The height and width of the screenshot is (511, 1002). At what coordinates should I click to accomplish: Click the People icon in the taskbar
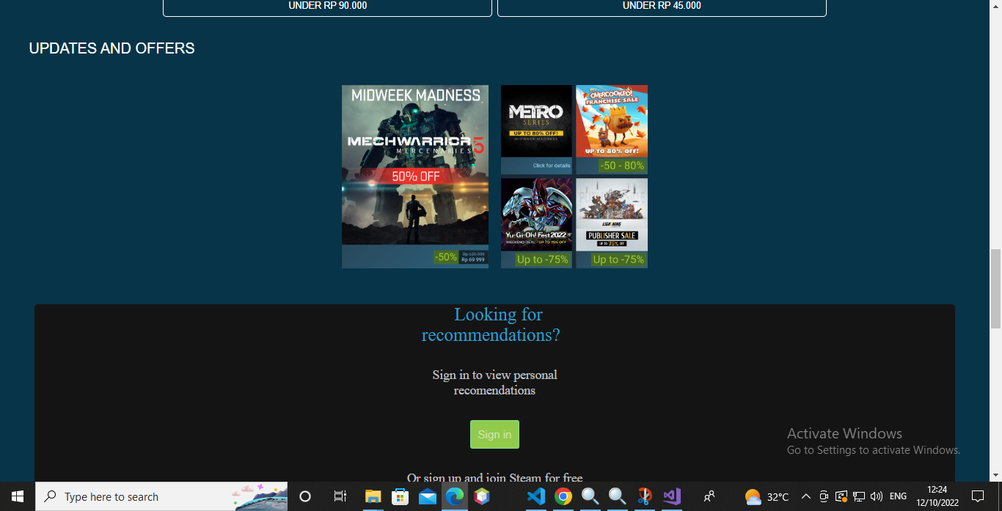point(709,496)
